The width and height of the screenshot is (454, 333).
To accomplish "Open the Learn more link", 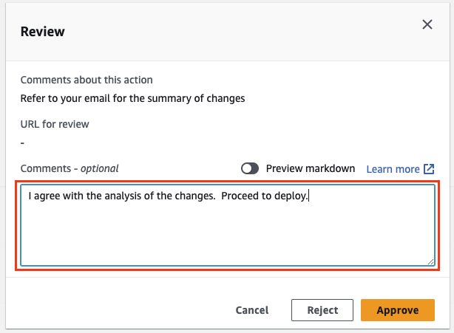I will tap(393, 168).
